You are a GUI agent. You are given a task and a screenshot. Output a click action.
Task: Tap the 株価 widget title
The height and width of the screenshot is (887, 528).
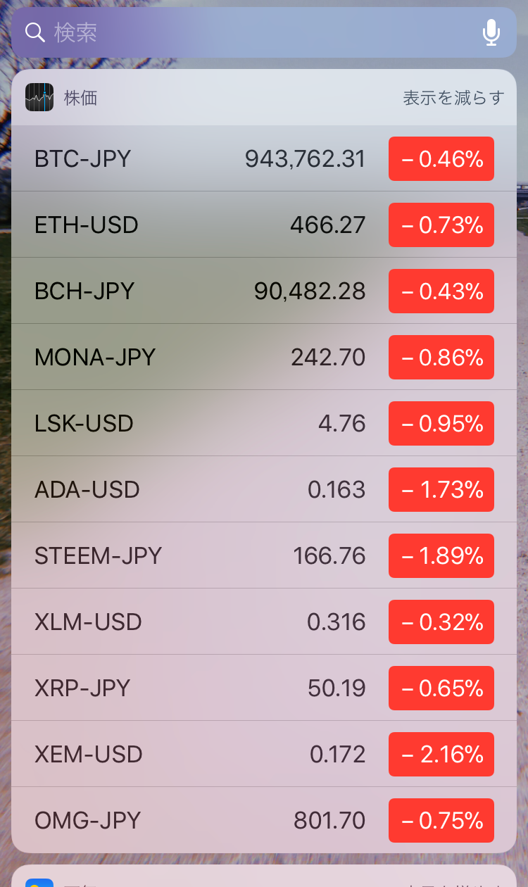click(81, 98)
